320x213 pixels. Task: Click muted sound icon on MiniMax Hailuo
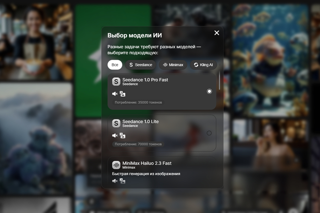pyautogui.click(x=115, y=181)
